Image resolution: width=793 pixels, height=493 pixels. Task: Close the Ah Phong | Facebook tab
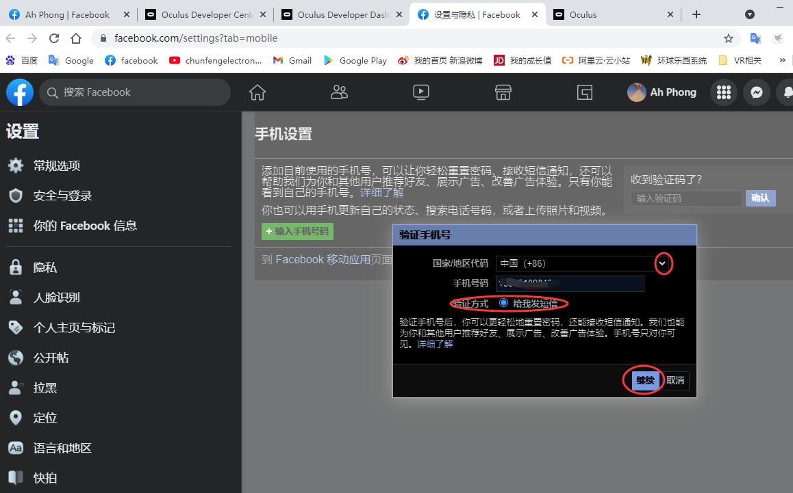(127, 14)
